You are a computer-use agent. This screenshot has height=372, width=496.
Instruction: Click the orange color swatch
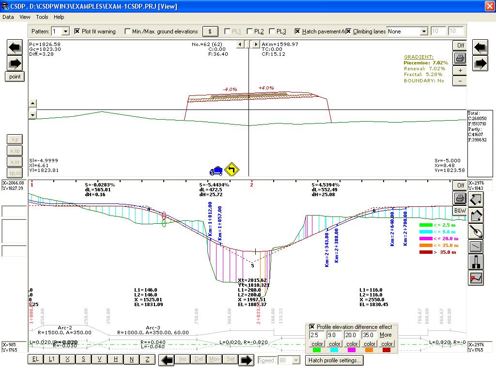point(369,350)
